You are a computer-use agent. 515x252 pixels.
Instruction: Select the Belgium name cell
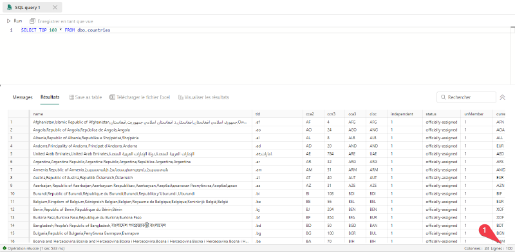coord(140,202)
